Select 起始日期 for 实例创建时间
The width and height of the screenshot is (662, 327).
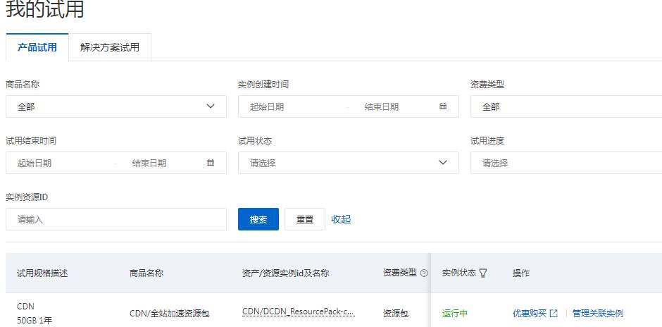(x=267, y=107)
